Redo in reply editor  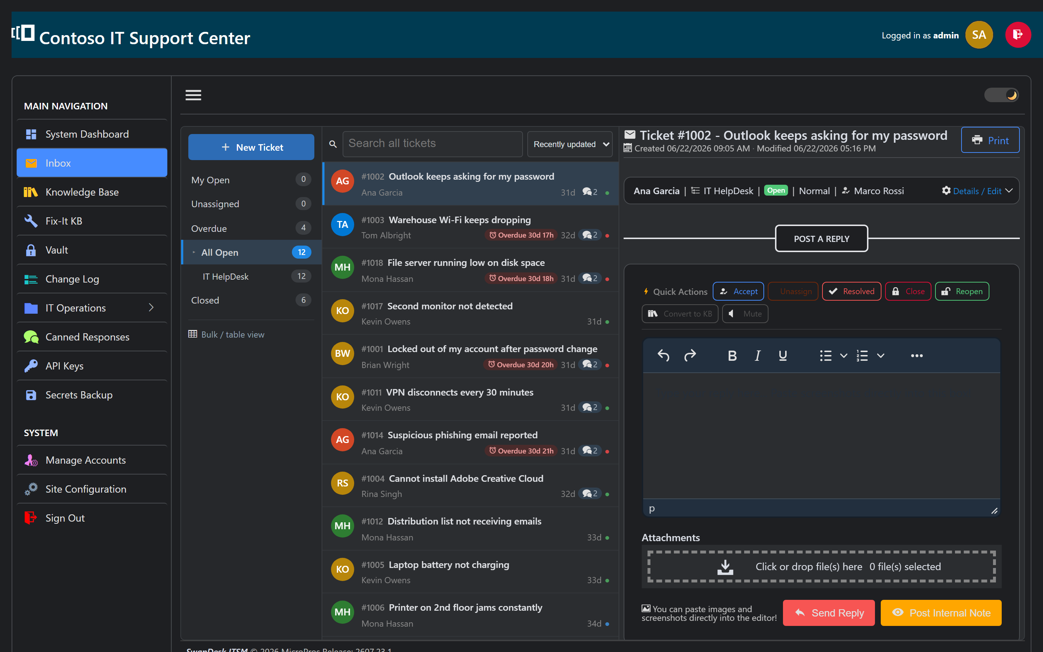(x=690, y=356)
